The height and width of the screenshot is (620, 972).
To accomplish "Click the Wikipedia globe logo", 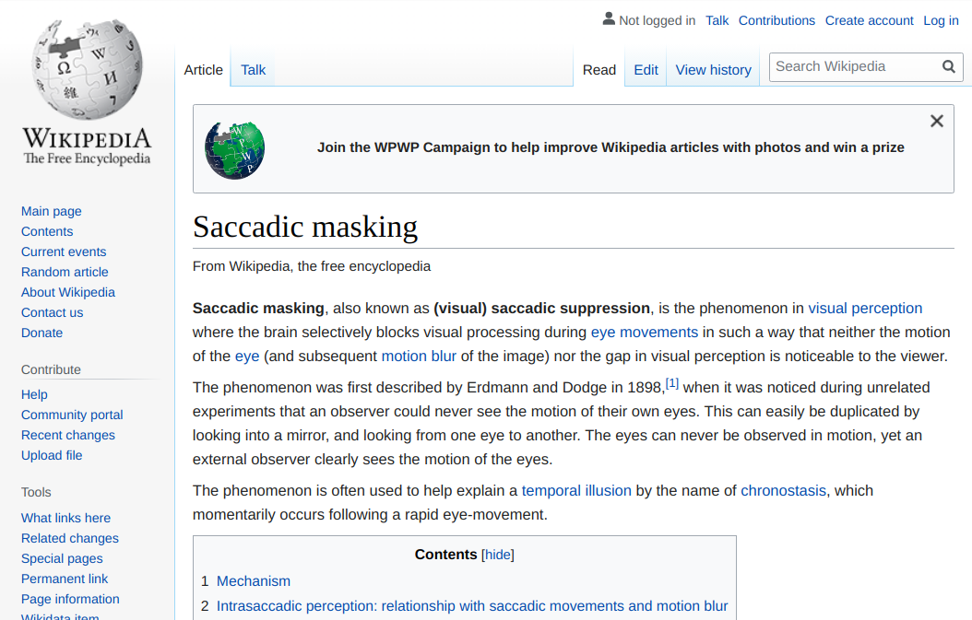I will pyautogui.click(x=87, y=69).
